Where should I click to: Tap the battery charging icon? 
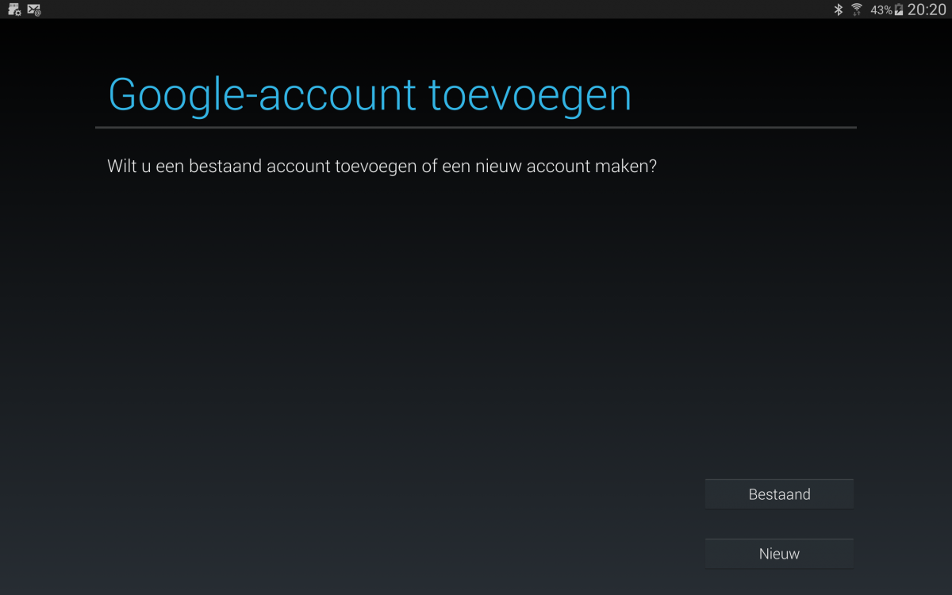899,10
